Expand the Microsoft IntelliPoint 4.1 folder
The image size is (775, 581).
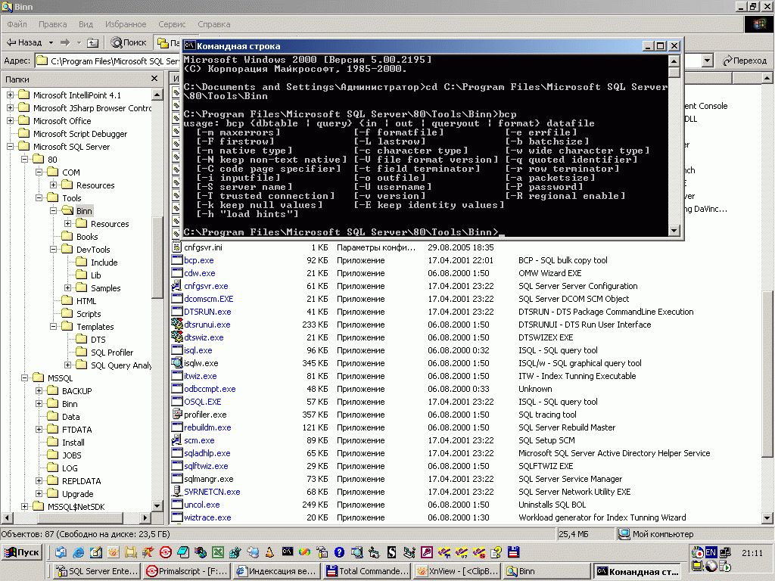tap(10, 95)
